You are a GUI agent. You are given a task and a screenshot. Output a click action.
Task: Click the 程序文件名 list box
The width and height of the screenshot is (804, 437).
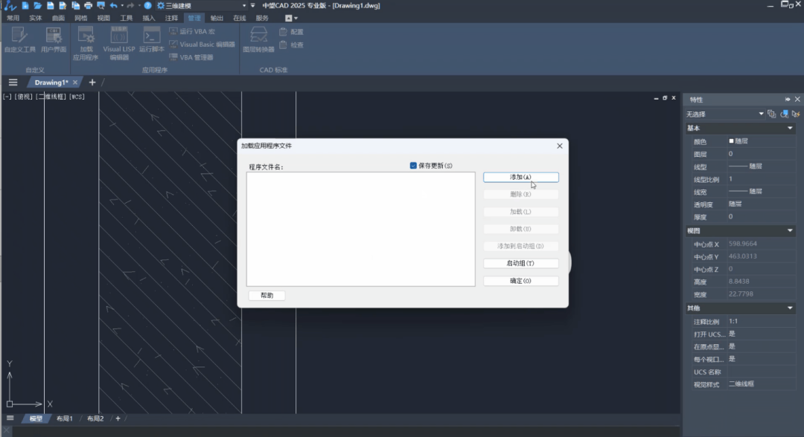pyautogui.click(x=361, y=229)
